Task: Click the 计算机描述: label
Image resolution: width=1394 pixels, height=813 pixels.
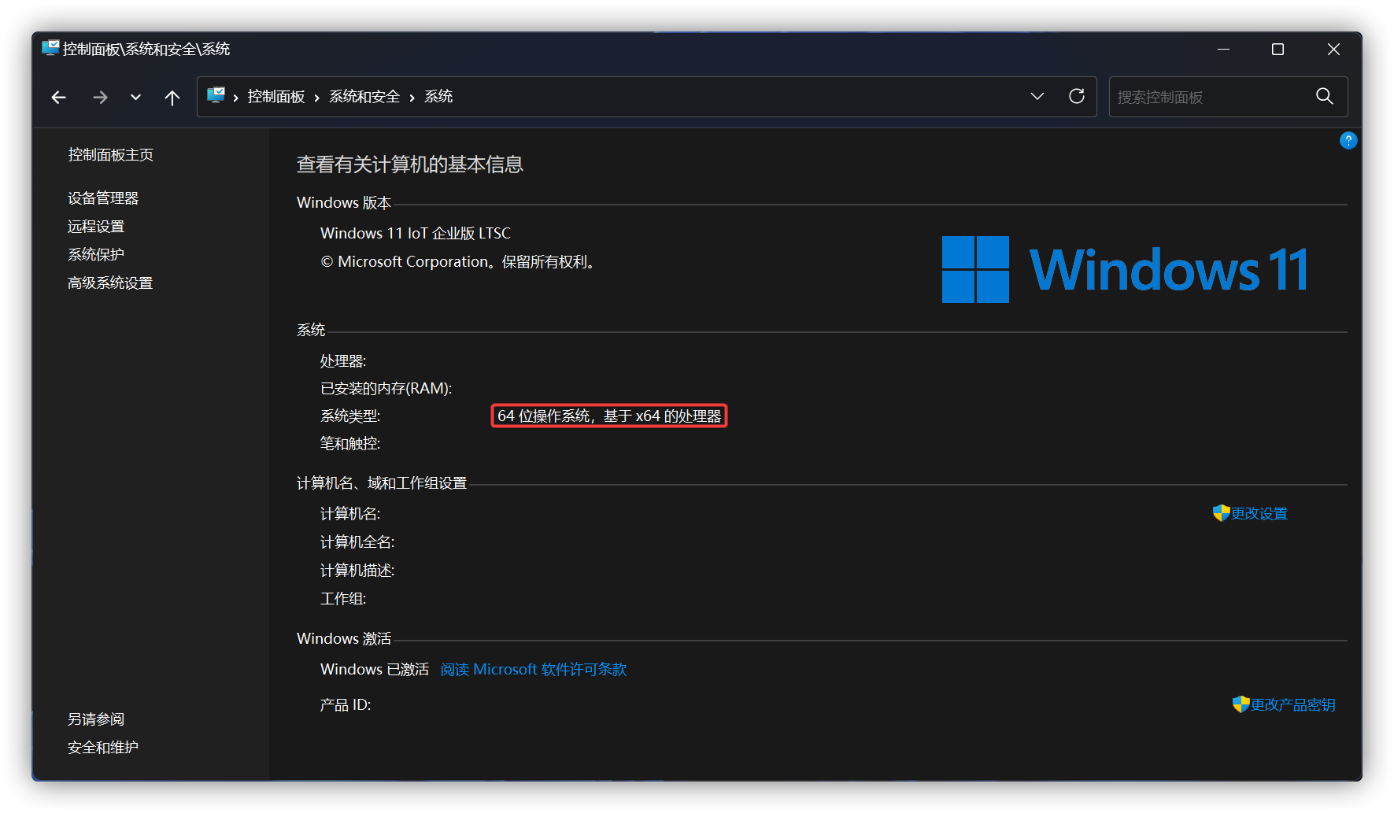Action: tap(357, 571)
